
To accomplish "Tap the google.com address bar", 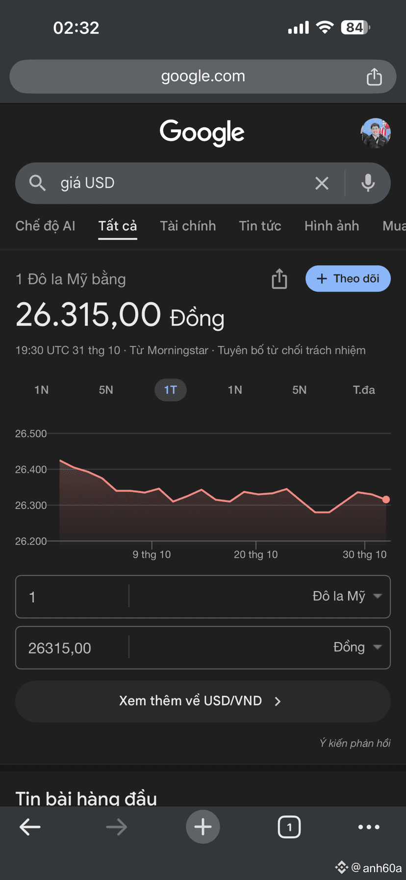I will (x=203, y=76).
